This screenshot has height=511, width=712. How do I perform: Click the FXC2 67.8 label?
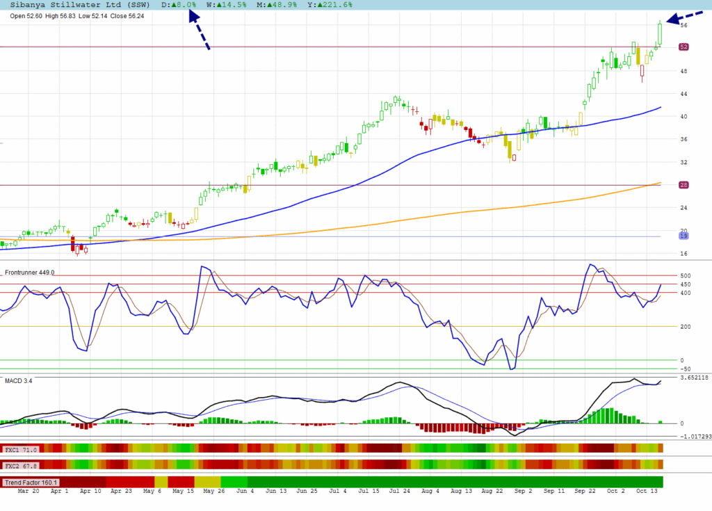(x=22, y=465)
